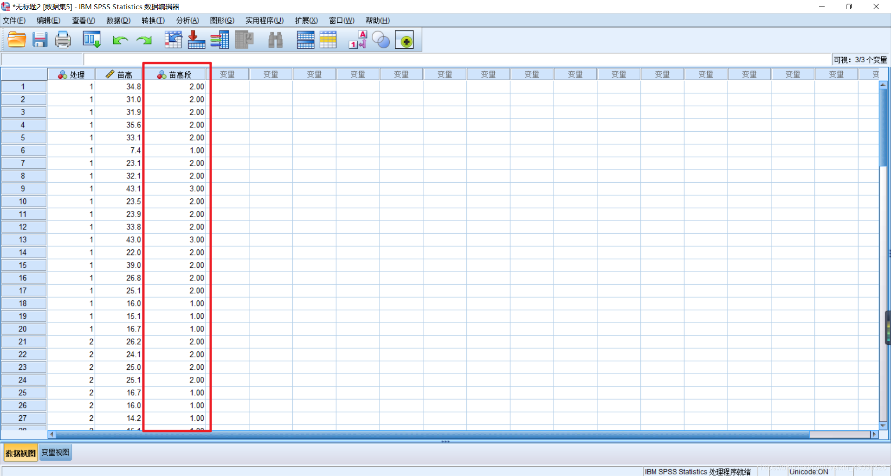Image resolution: width=891 pixels, height=476 pixels.
Task: Click the Unicode:ON status bar entry
Action: pyautogui.click(x=808, y=471)
